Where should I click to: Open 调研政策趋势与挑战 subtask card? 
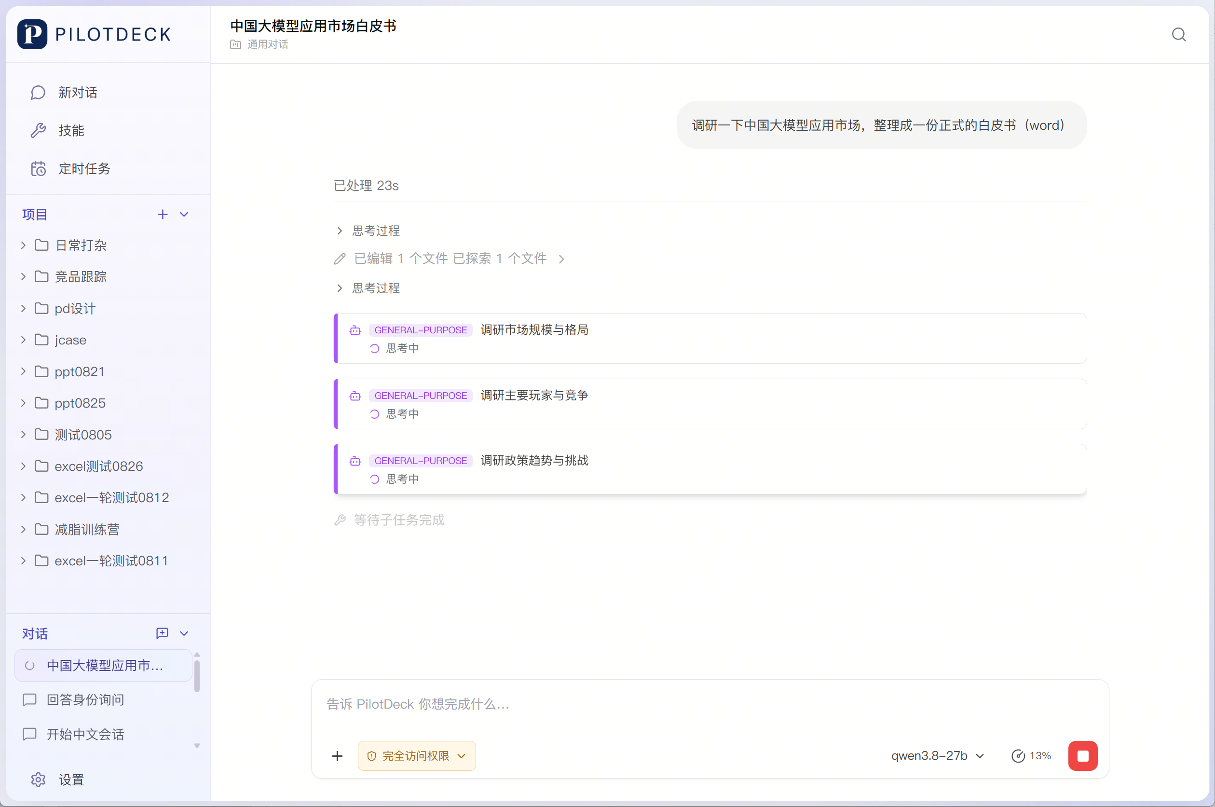[710, 469]
